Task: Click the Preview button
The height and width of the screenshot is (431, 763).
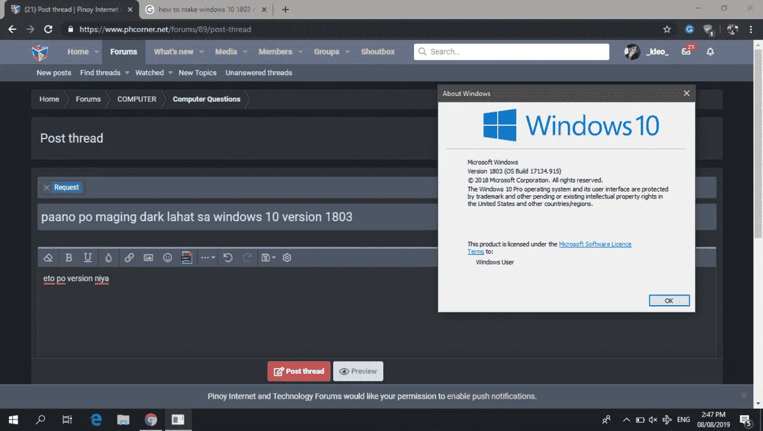Action: [358, 371]
